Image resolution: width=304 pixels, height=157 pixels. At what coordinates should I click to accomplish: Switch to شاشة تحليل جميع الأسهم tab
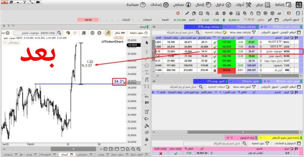click(x=281, y=138)
